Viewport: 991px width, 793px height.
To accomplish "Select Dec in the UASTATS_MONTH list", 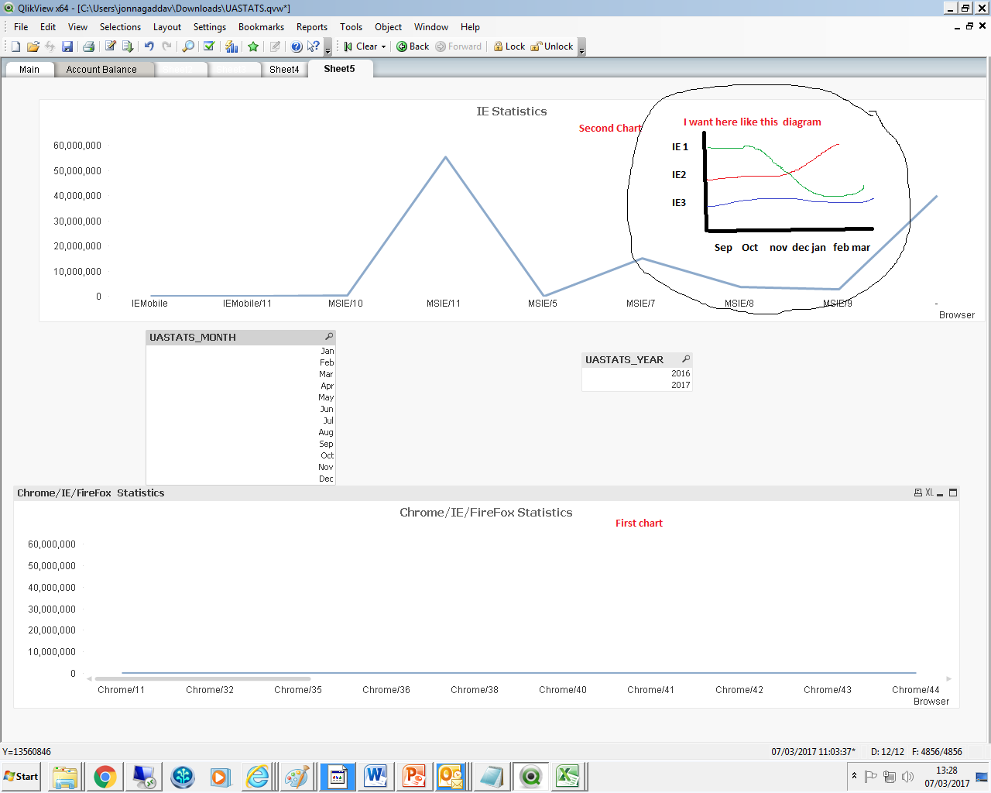I will 240,479.
